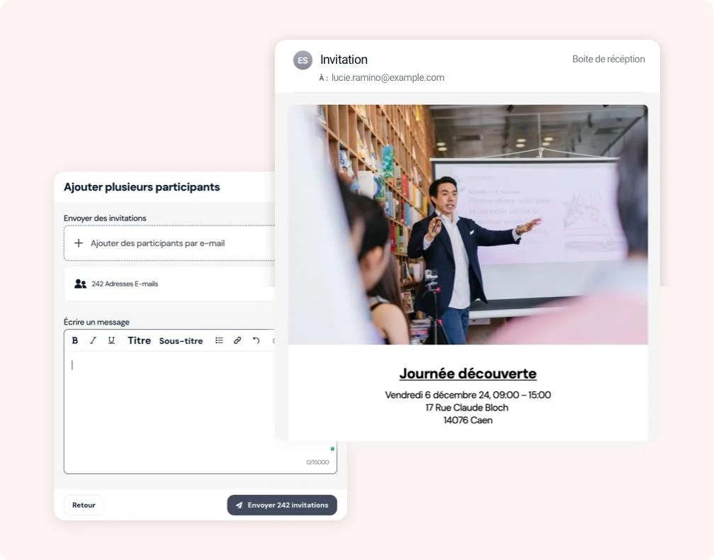
Task: Insert a hyperlink using the link icon
Action: coord(237,341)
